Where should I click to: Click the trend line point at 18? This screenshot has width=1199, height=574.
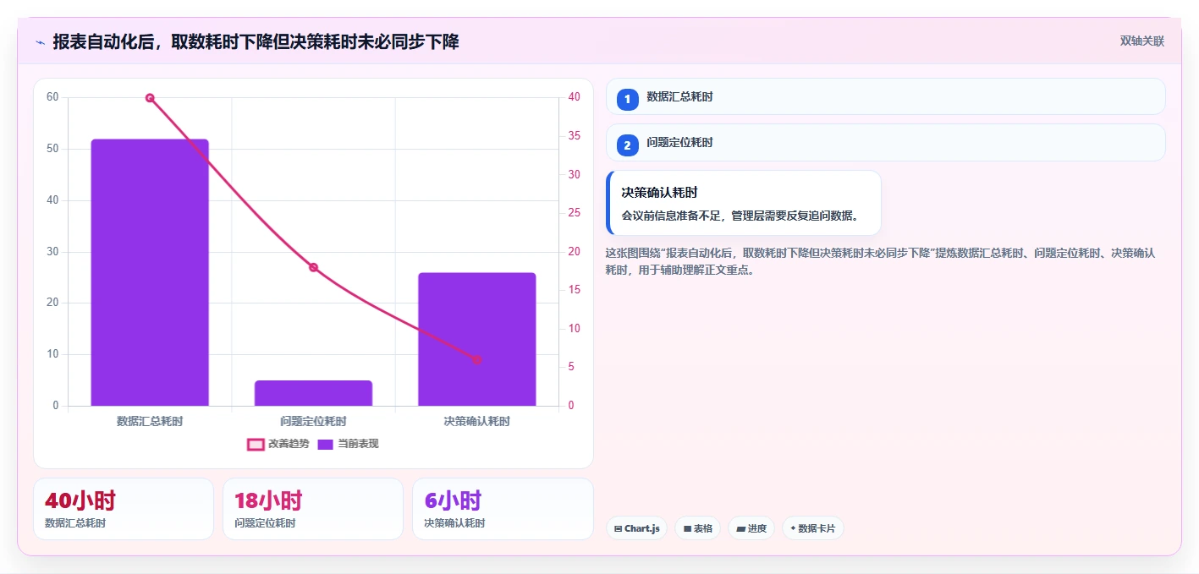point(313,267)
